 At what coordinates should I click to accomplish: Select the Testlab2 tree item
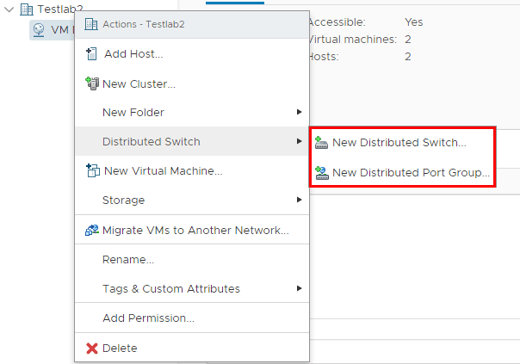click(59, 9)
